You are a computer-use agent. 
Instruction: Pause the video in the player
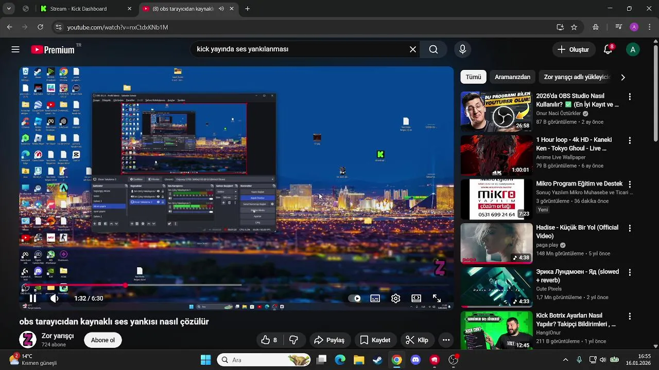33,298
